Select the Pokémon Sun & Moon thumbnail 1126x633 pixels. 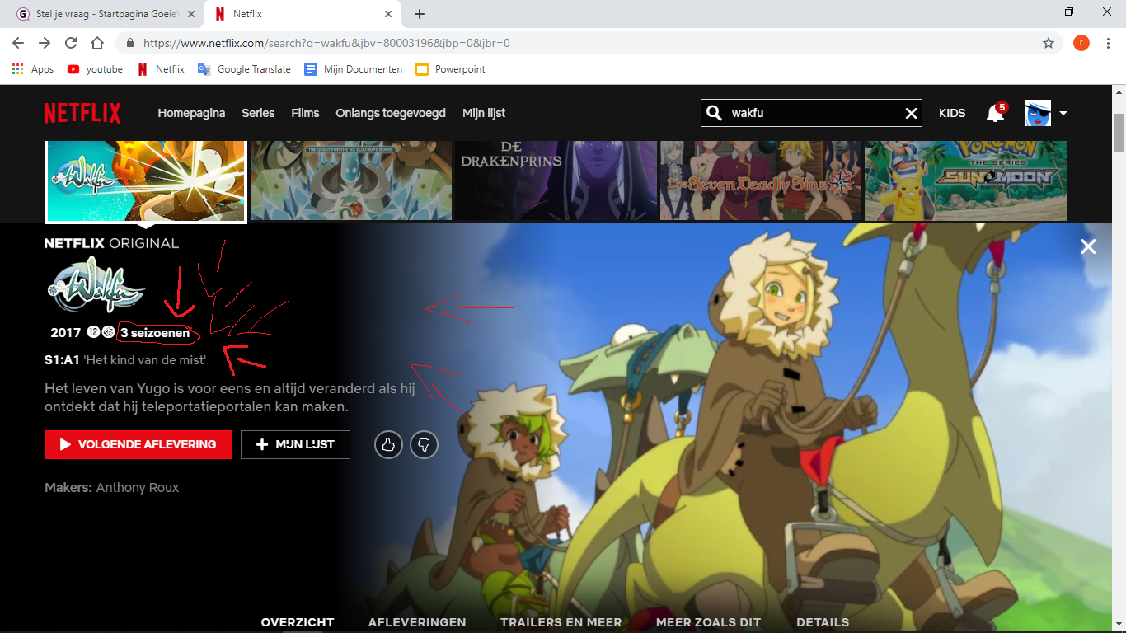pyautogui.click(x=965, y=180)
